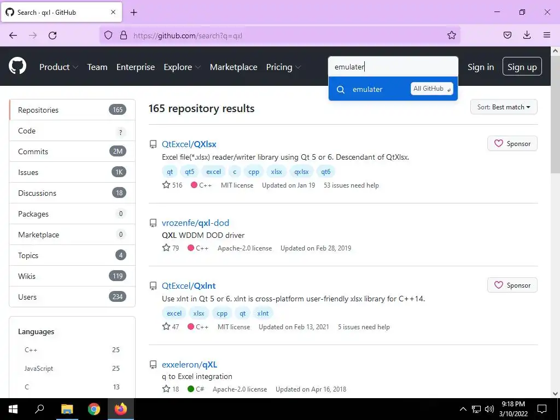Click the Firefox taskbar icon
The image size is (560, 420).
point(121,409)
